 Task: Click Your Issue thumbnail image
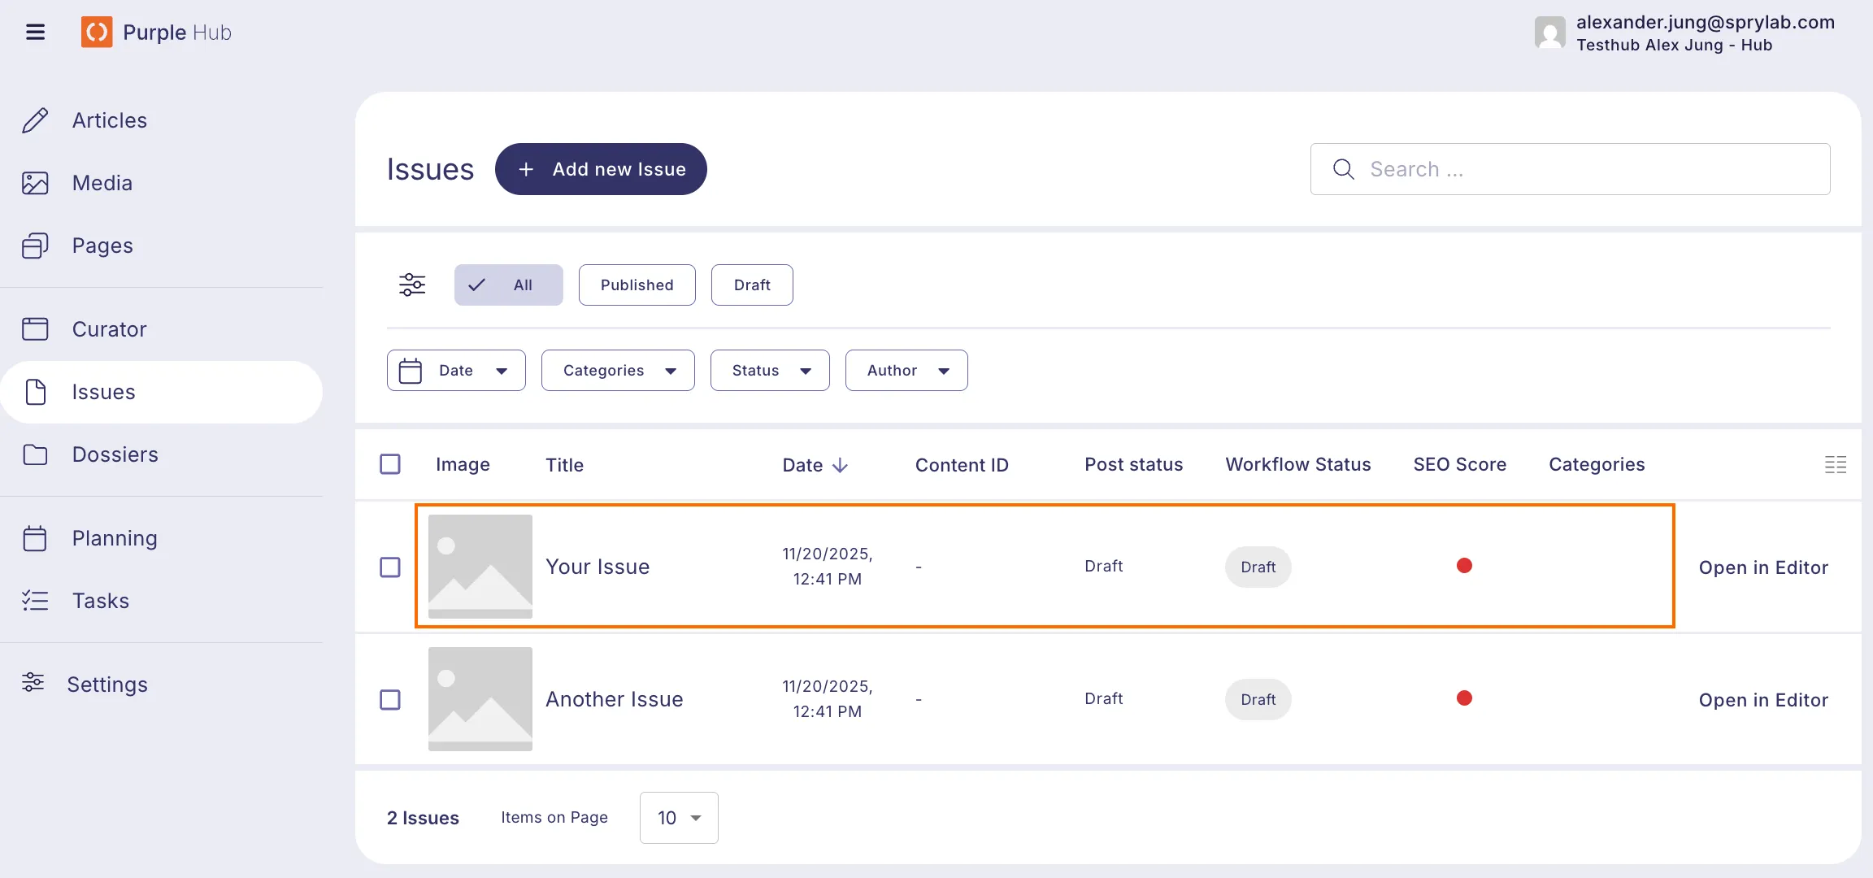480,567
